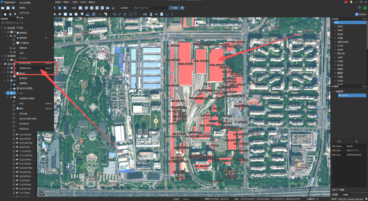Select the curved arrow drawing tool
Screen dimensions: 368x201
(105, 14)
